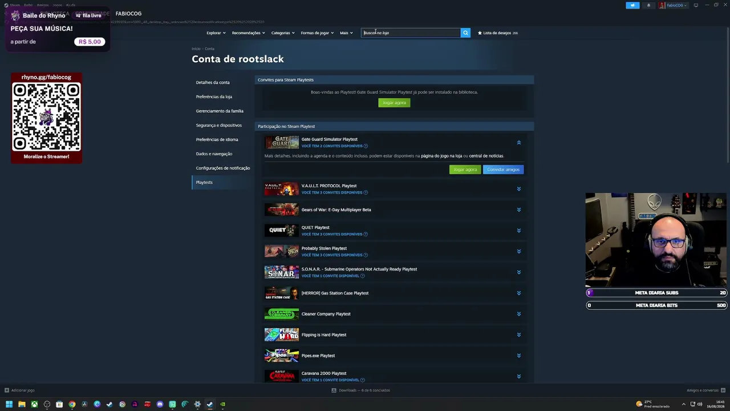Viewport: 730px width, 411px height.
Task: Select Preferências da loja in sidebar
Action: pos(214,96)
